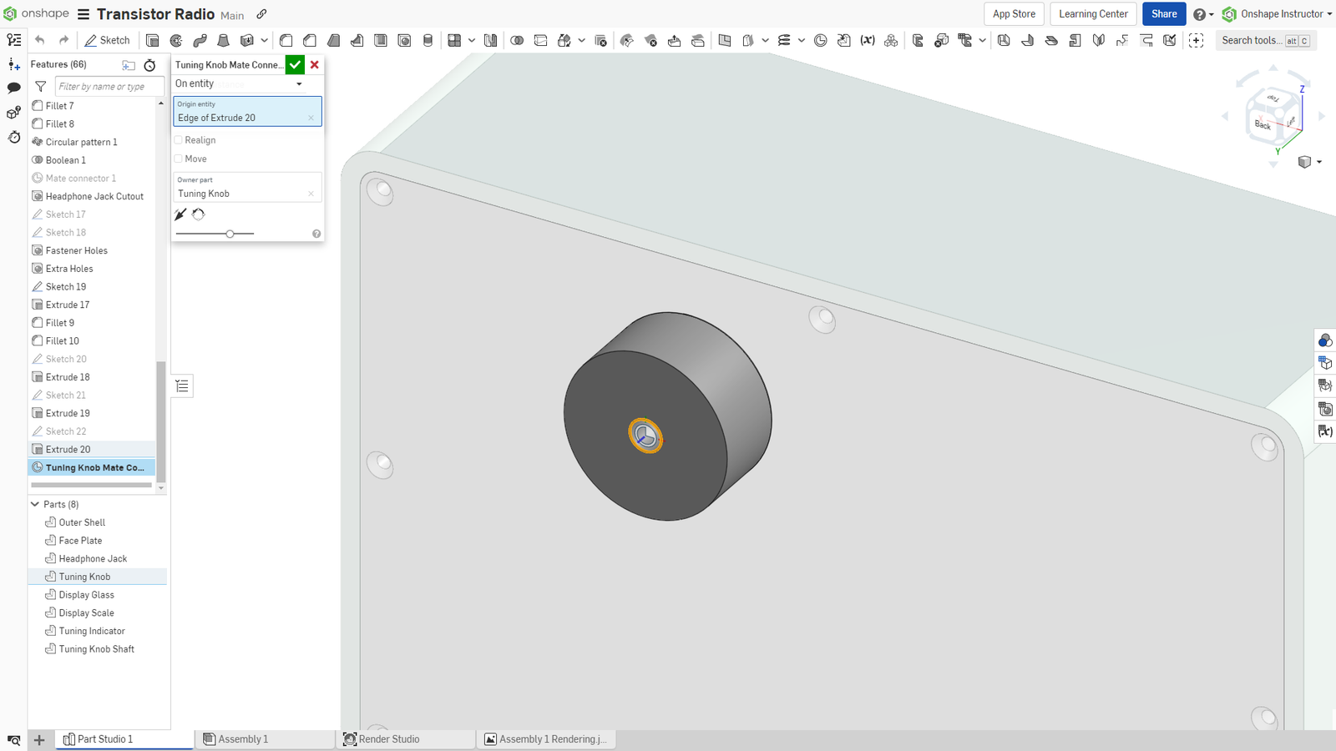Open the Learning Center link
1336x751 pixels.
click(1092, 14)
